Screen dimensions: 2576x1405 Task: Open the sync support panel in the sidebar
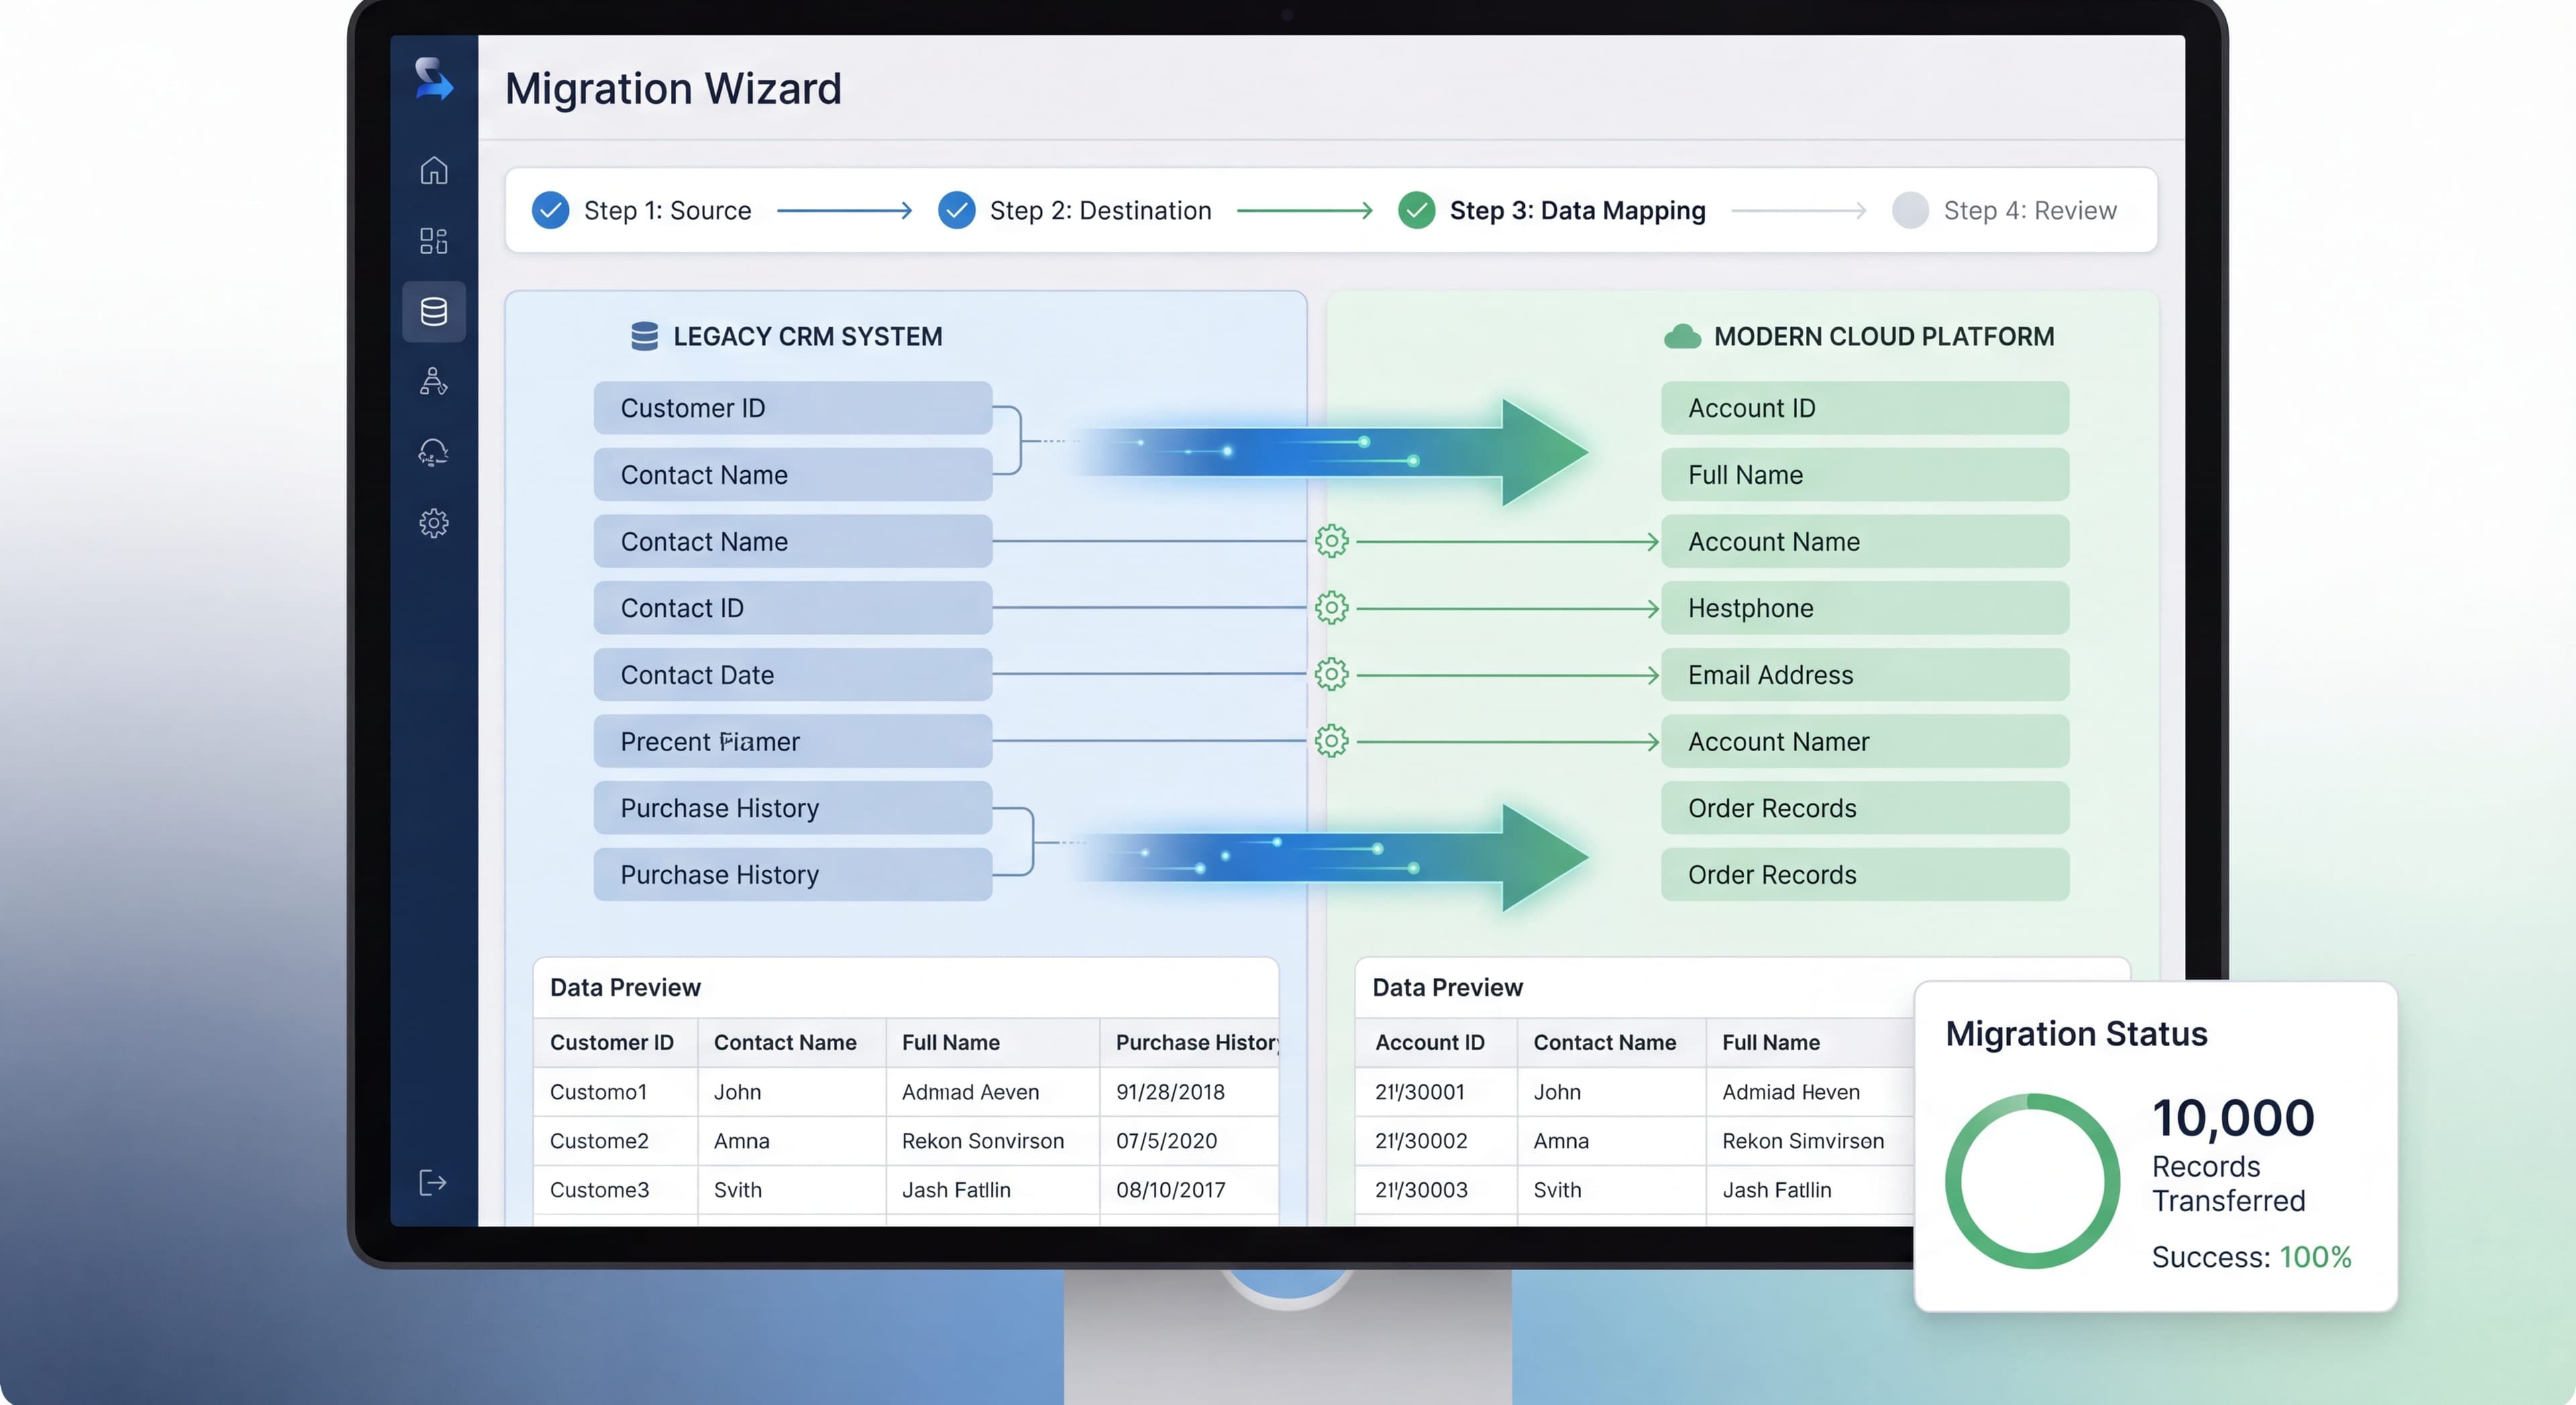(x=434, y=453)
